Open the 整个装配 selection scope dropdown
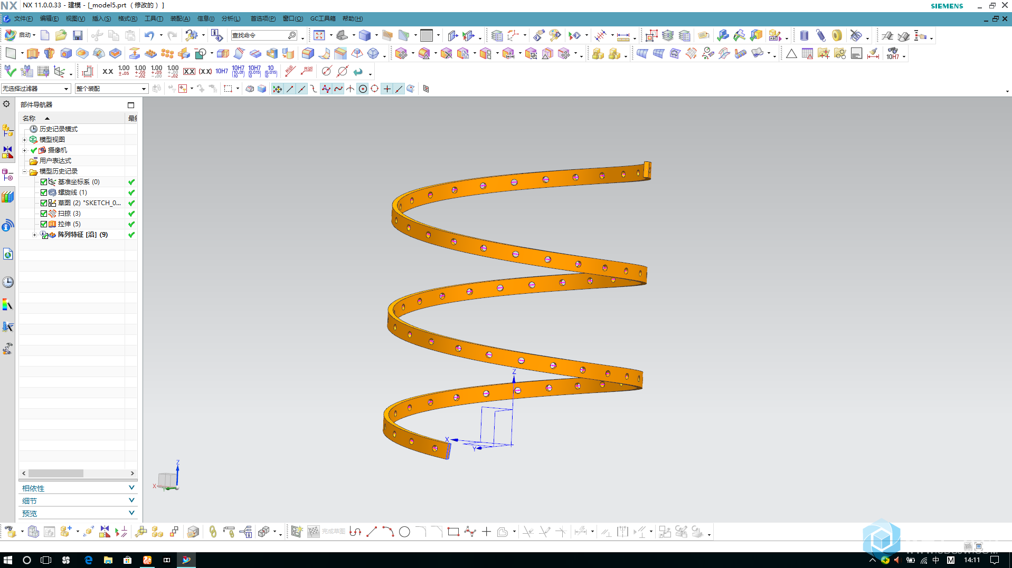 pos(111,89)
